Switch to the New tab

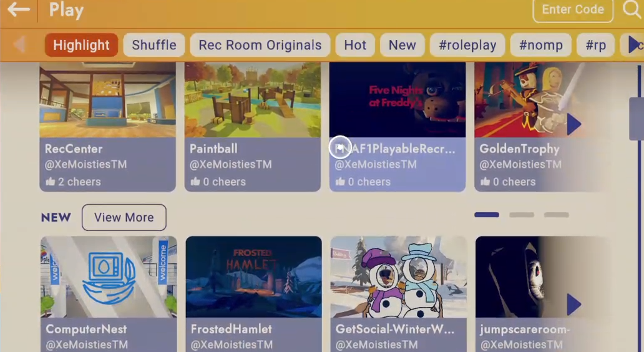tap(402, 45)
